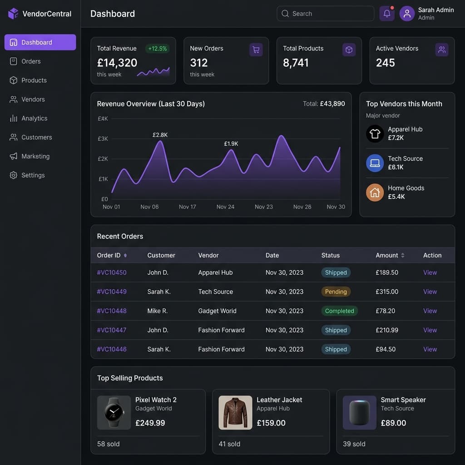This screenshot has height=465, width=465.
Task: Click the Search input field
Action: tap(325, 14)
